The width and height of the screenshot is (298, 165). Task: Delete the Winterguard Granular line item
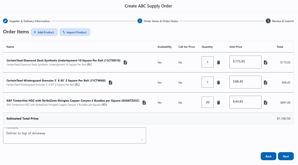click(x=219, y=82)
